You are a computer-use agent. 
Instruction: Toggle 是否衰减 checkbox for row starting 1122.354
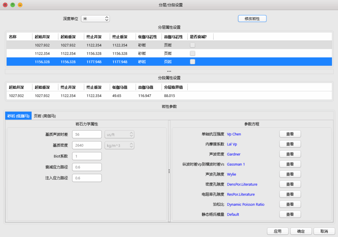192,53
